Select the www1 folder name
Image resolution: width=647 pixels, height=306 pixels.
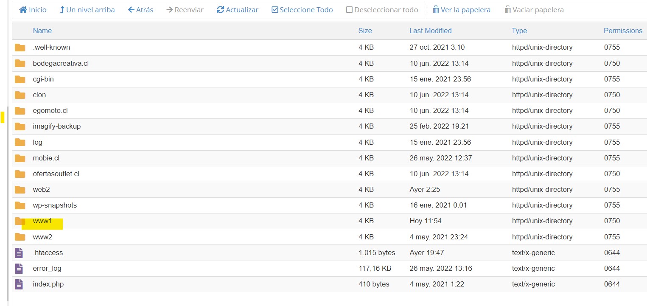coord(42,221)
